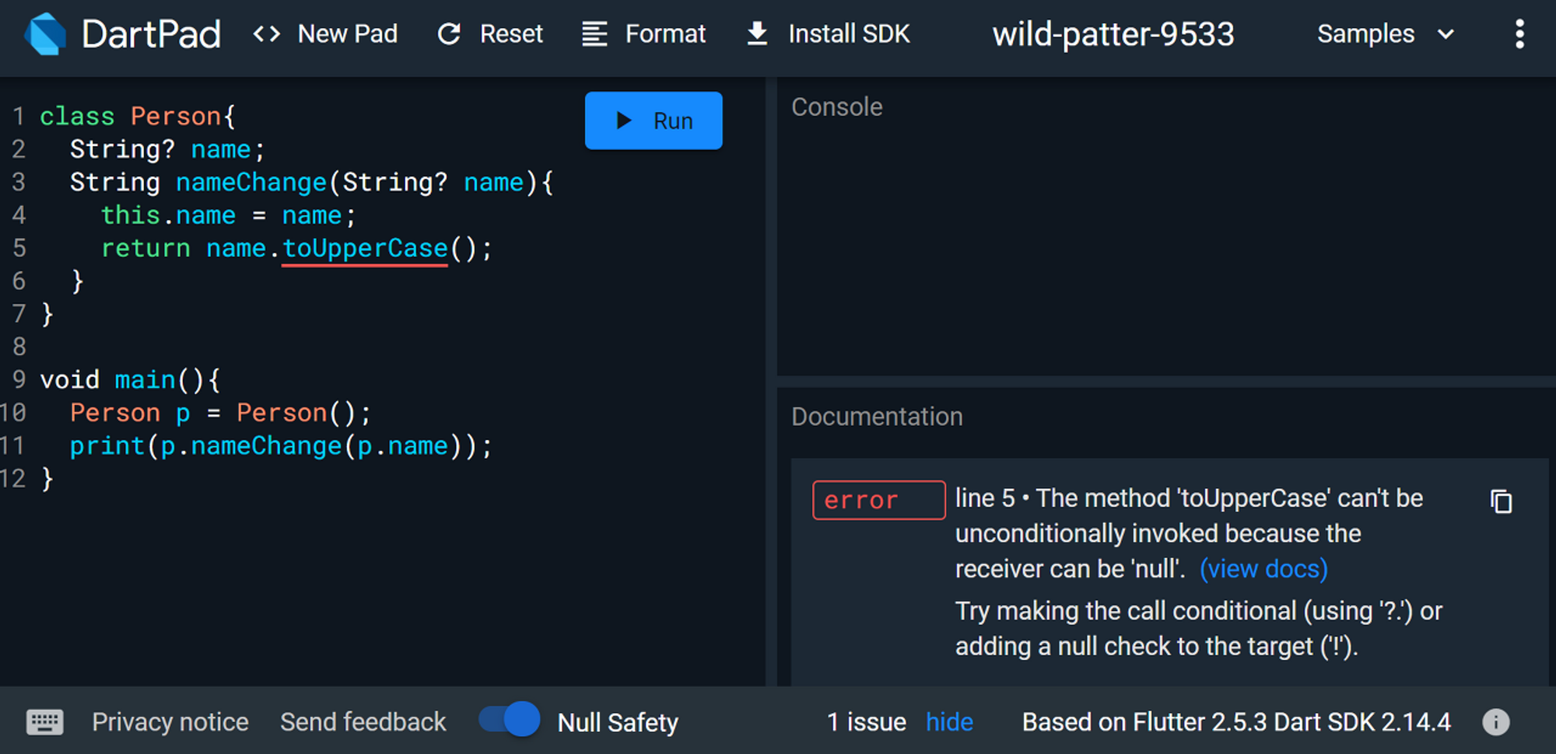Toggle the Null Safety switch
The height and width of the screenshot is (754, 1556).
coord(510,719)
